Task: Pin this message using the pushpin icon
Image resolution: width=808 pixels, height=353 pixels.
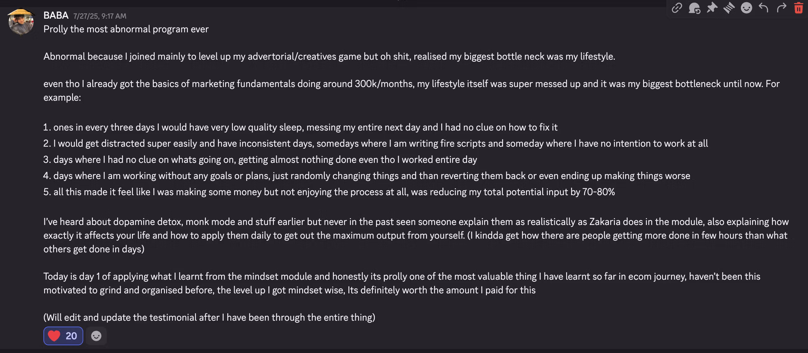Action: (712, 8)
